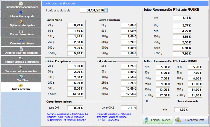Open the Options pour les éditions icon
The height and width of the screenshot is (127, 210).
21,49
